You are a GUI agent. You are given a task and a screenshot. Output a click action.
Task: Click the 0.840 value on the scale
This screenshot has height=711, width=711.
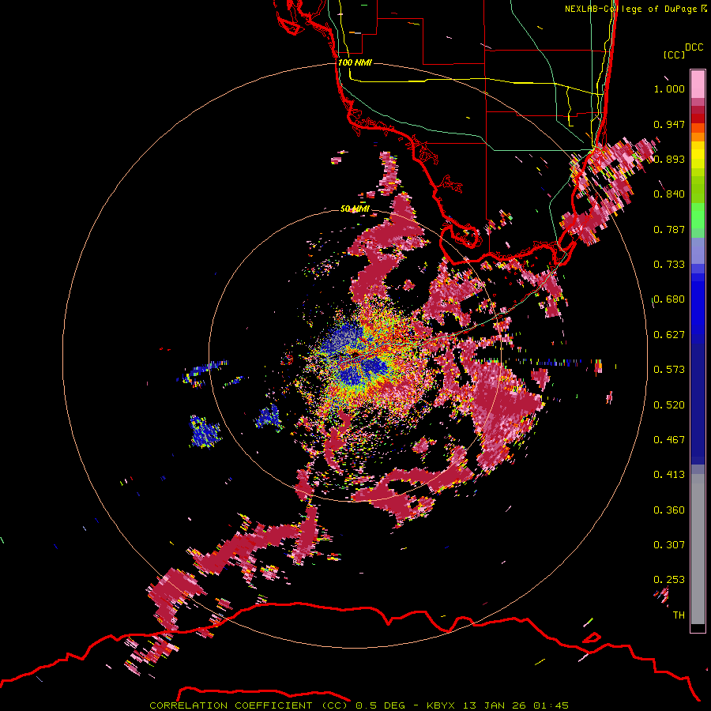(x=669, y=194)
